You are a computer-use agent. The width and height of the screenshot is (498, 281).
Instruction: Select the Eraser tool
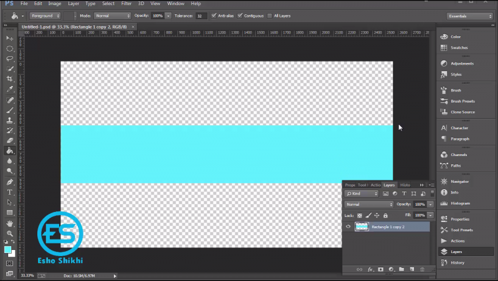click(9, 140)
